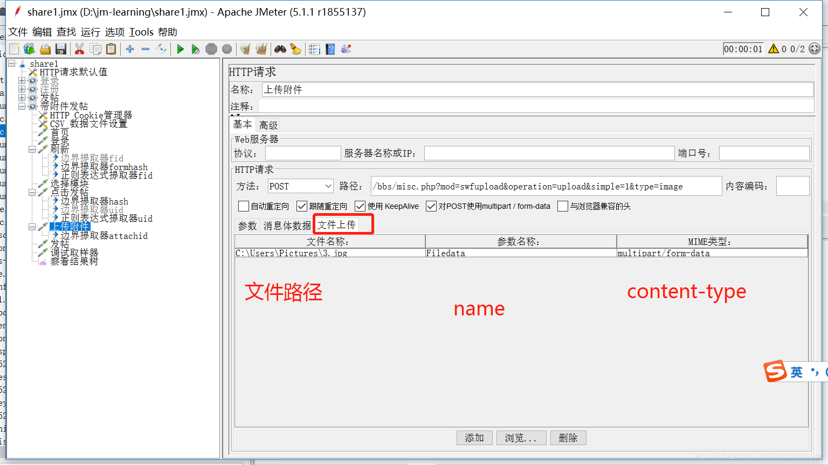This screenshot has height=465, width=828.
Task: Open the Function Helper list icon
Action: pos(314,49)
